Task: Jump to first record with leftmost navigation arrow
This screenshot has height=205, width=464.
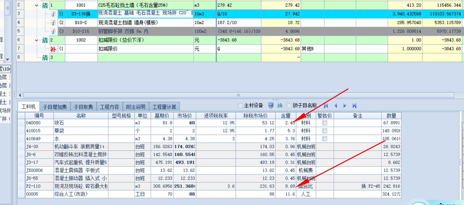Action: point(326,105)
